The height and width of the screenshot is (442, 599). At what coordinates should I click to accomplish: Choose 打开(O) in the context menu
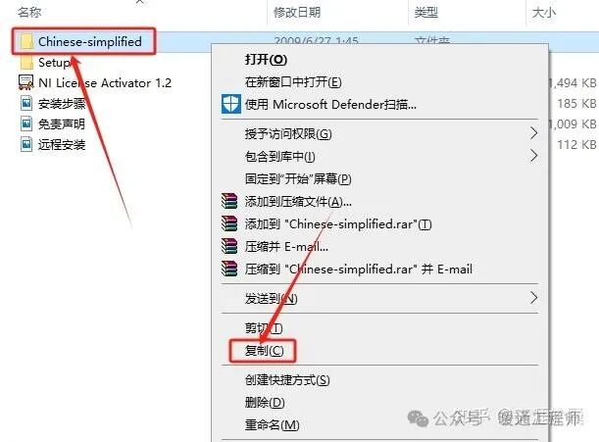tap(266, 60)
